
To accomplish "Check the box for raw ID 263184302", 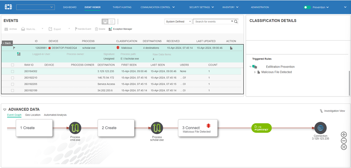I will pyautogui.click(x=13, y=72).
